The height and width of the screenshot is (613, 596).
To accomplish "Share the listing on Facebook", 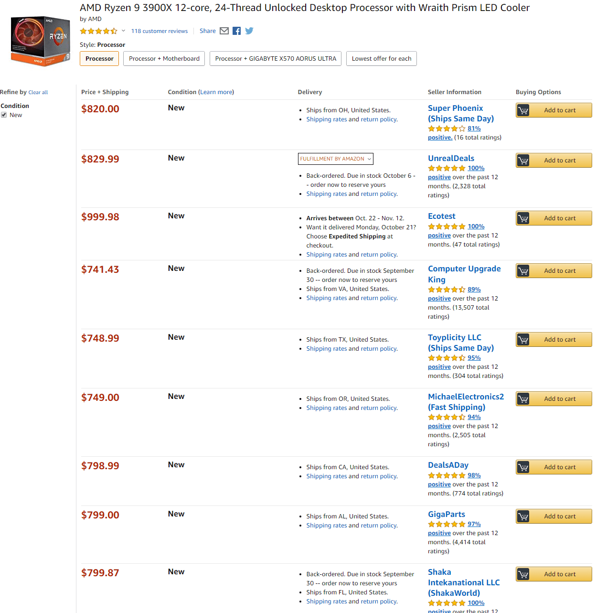I will [x=236, y=31].
